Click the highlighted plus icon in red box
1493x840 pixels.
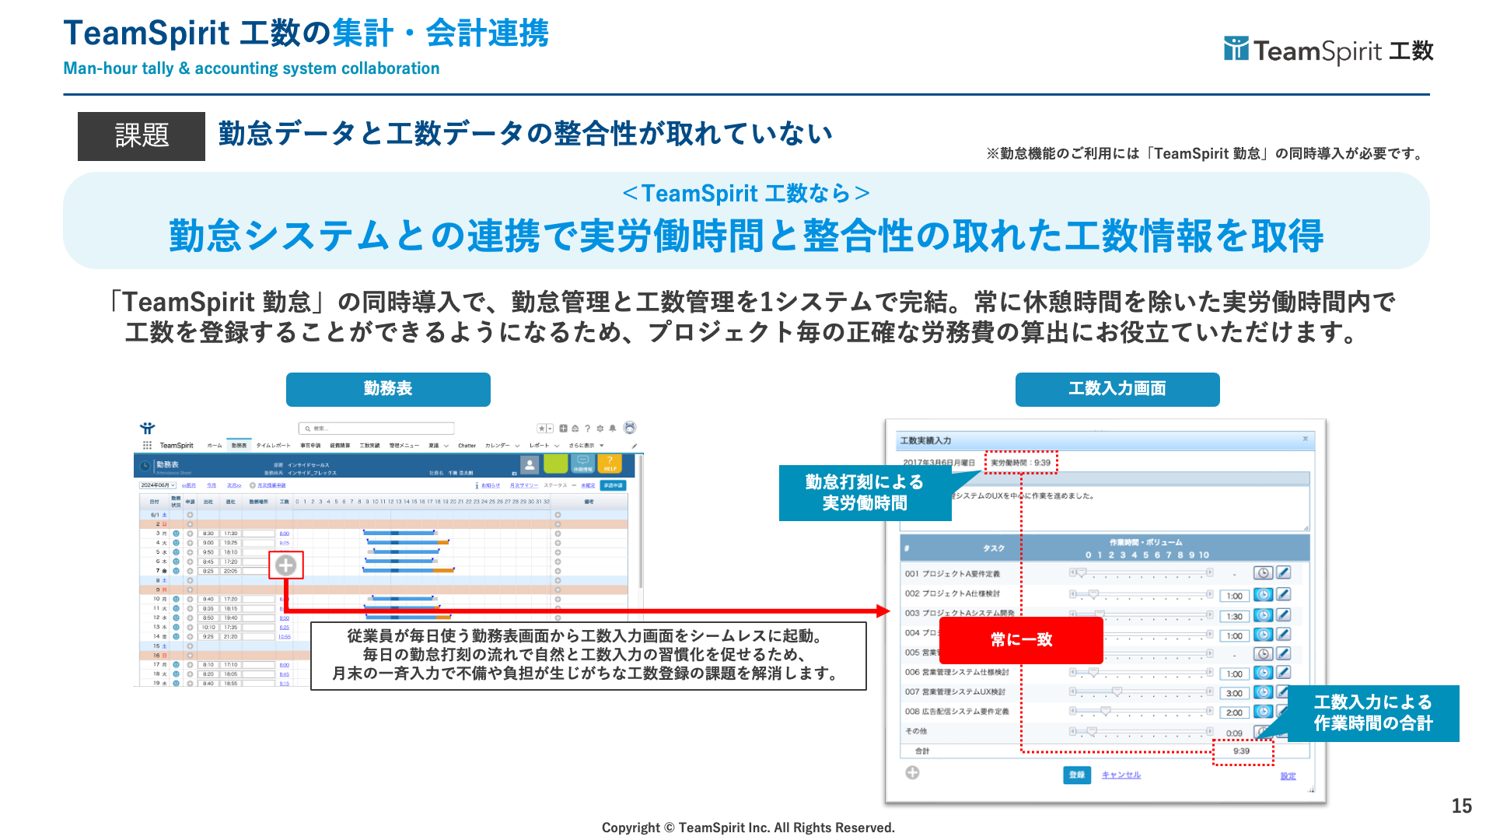click(285, 565)
